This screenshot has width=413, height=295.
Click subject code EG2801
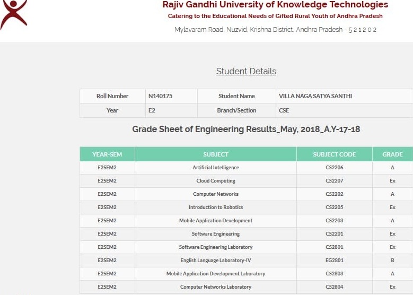(x=335, y=261)
